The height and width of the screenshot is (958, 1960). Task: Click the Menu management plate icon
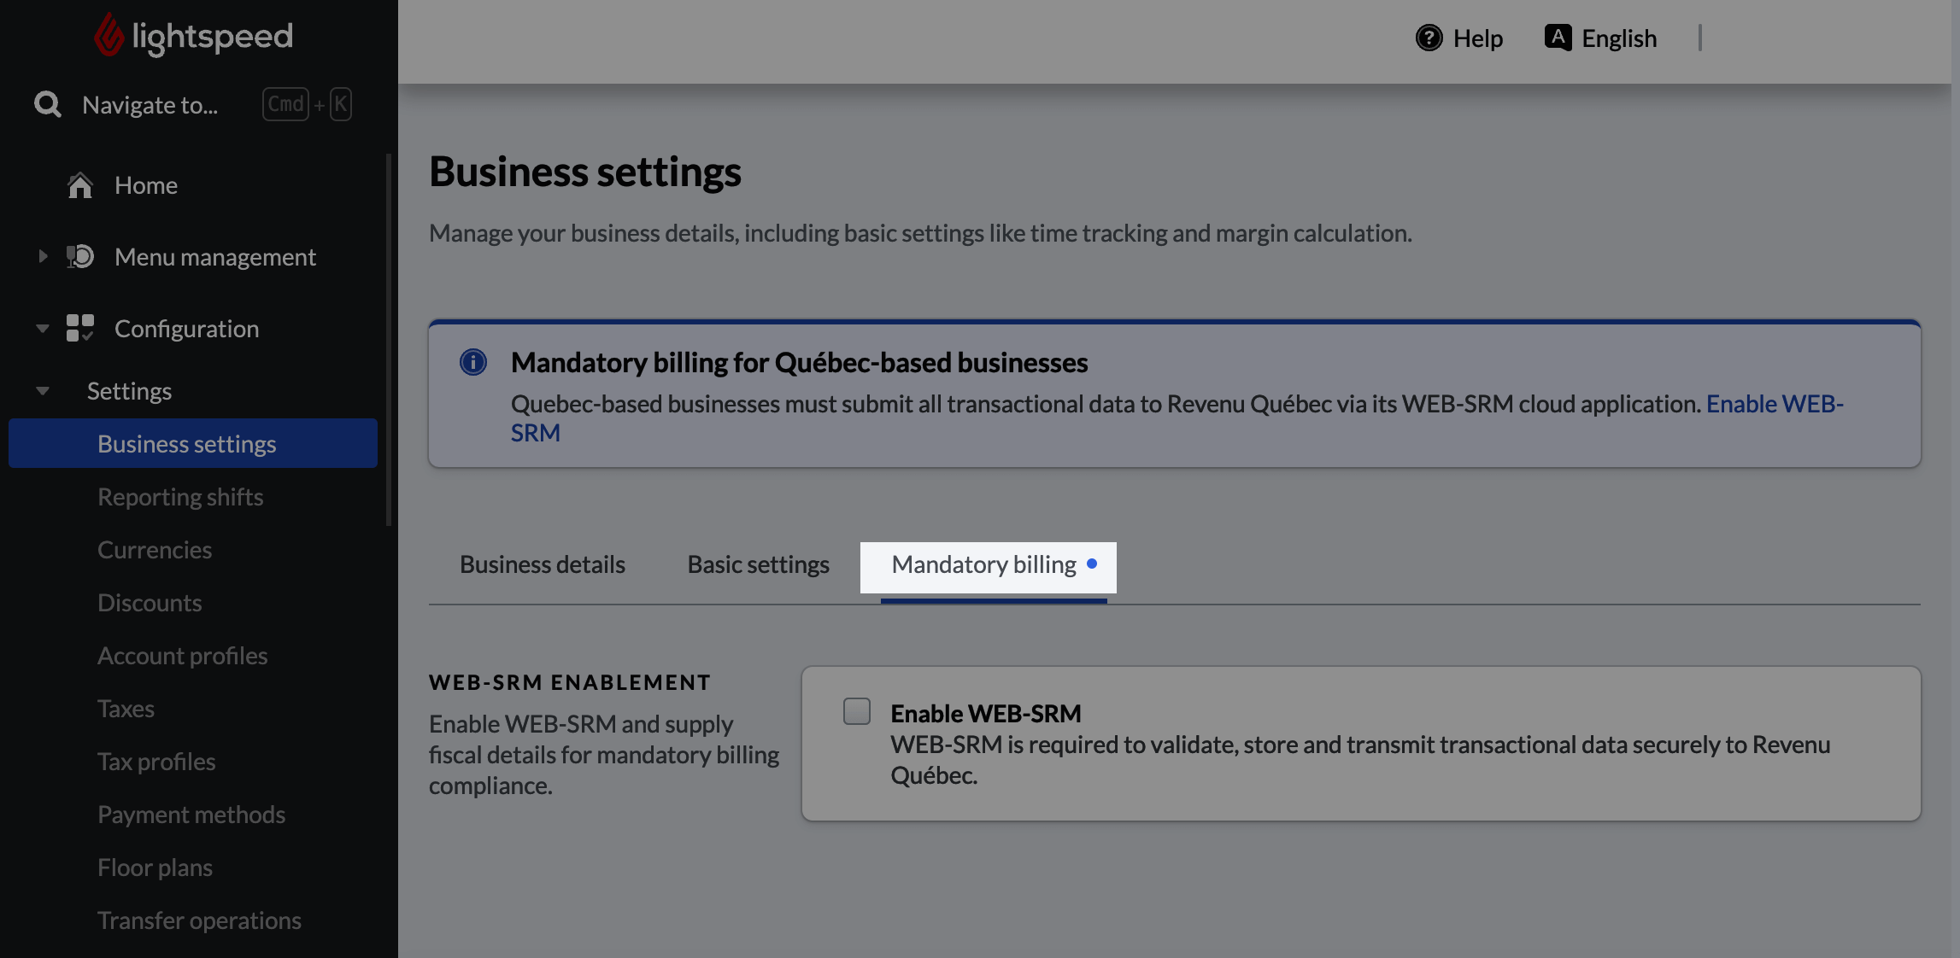[80, 256]
